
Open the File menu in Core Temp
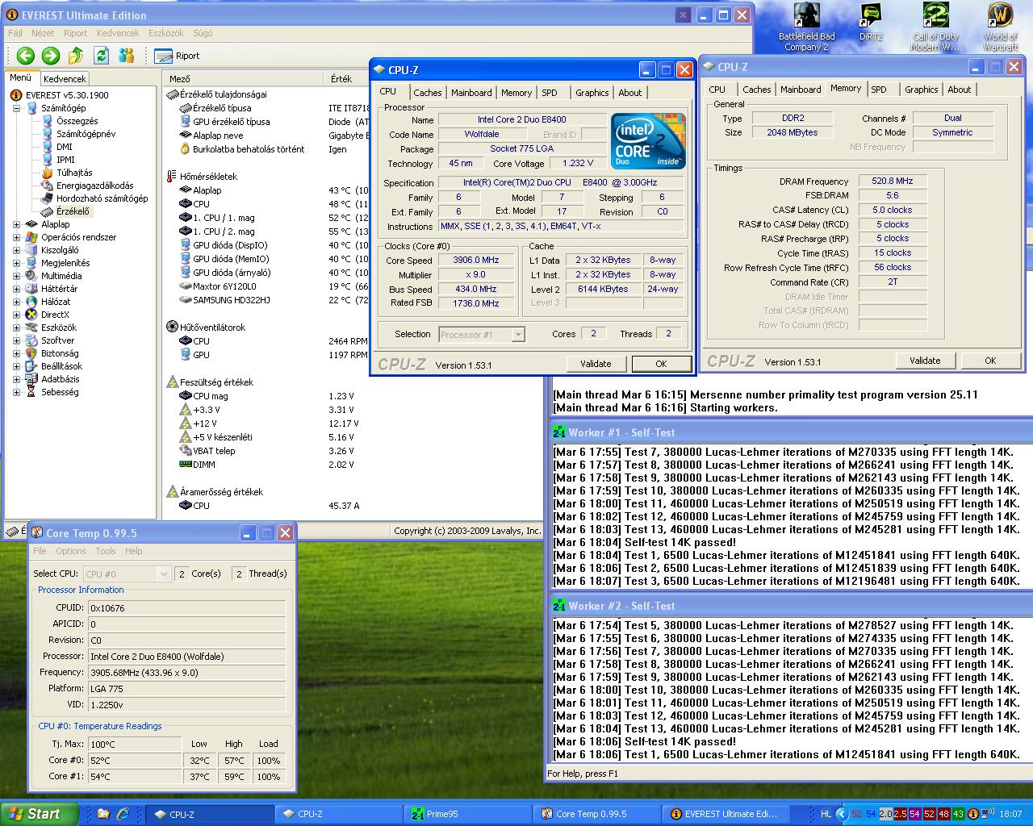point(40,551)
